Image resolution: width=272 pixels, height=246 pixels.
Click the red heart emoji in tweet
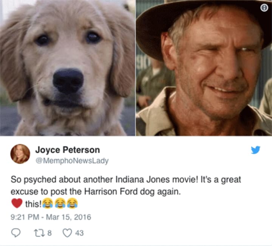[17, 203]
